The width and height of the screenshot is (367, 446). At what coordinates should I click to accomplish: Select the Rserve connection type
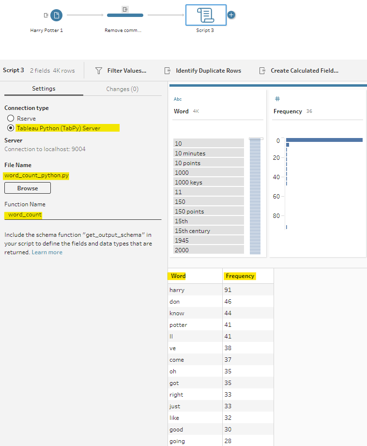[11, 118]
